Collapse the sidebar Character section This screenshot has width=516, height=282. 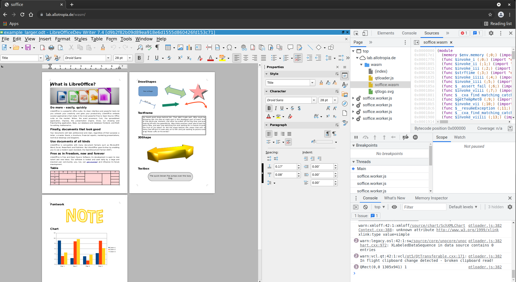pos(266,91)
